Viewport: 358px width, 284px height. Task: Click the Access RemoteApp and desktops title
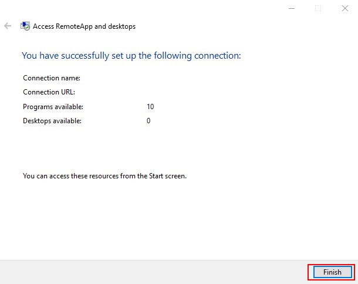pos(84,26)
